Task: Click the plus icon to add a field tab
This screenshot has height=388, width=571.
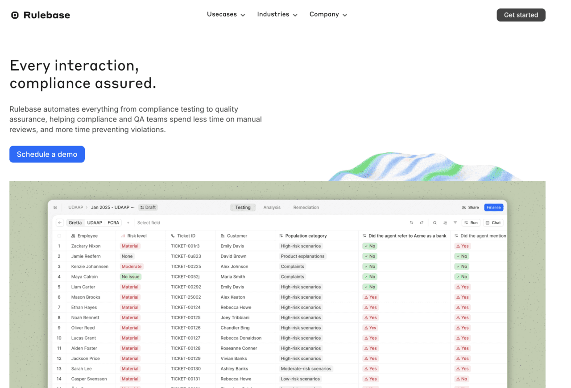Action: pyautogui.click(x=128, y=222)
